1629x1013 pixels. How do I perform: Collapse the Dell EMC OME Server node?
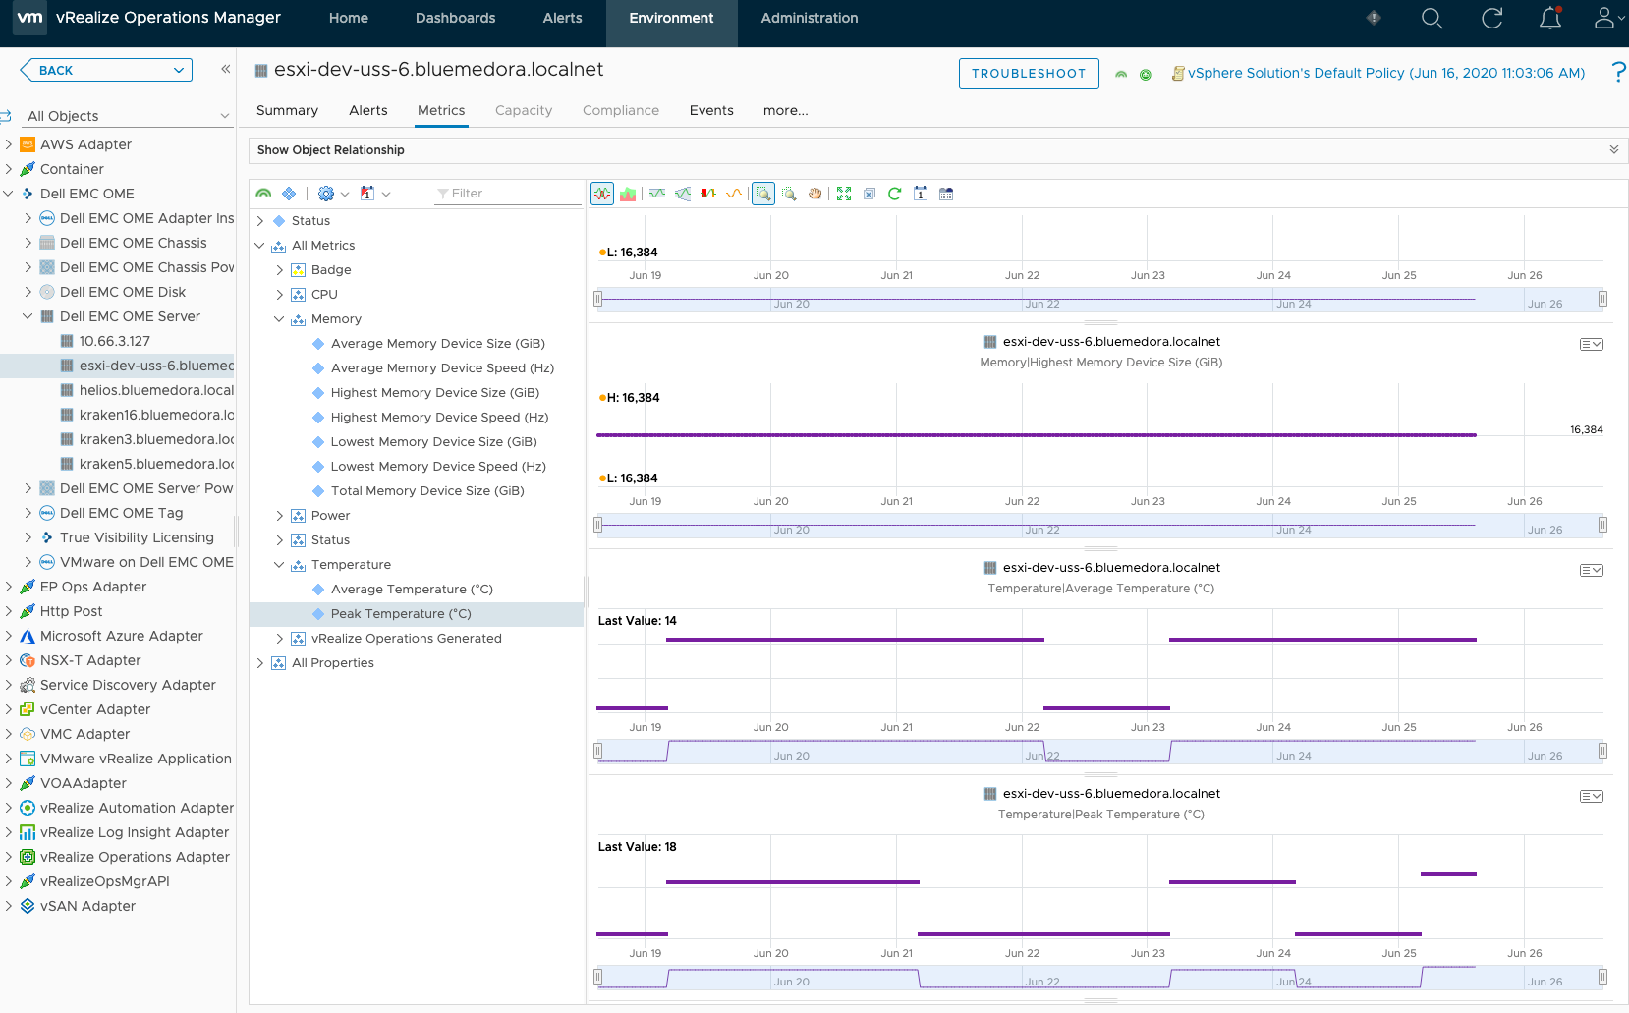(28, 316)
